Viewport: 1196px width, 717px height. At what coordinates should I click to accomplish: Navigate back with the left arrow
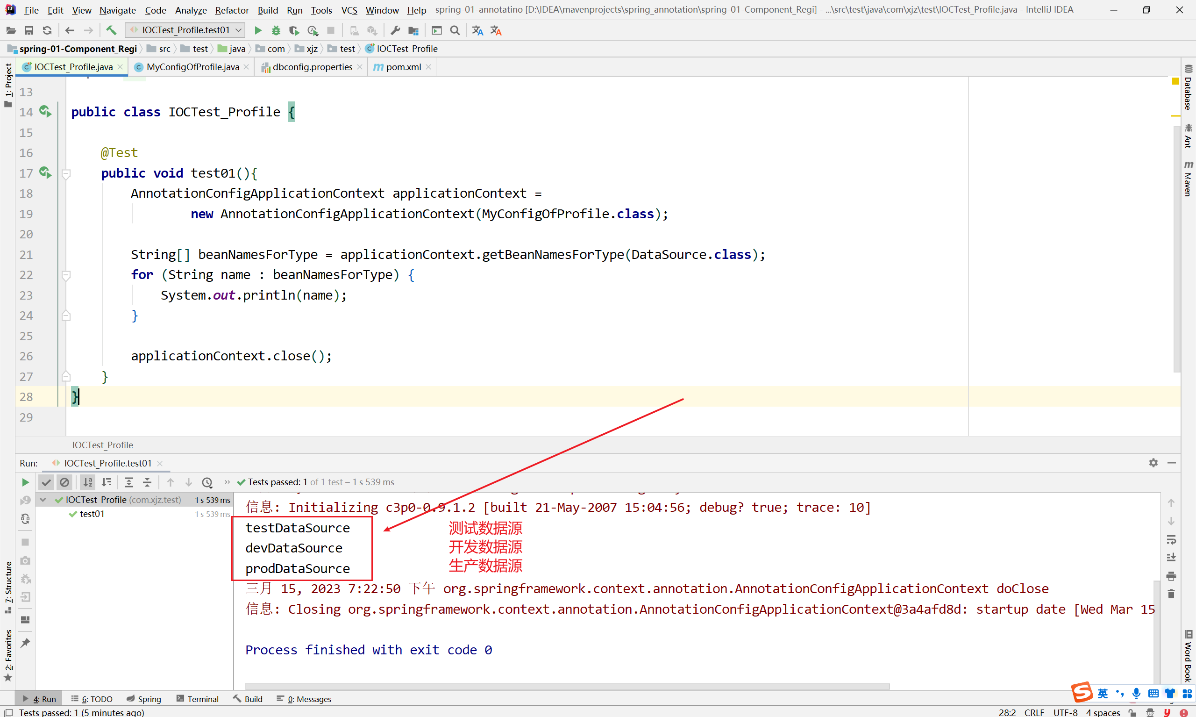coord(70,30)
